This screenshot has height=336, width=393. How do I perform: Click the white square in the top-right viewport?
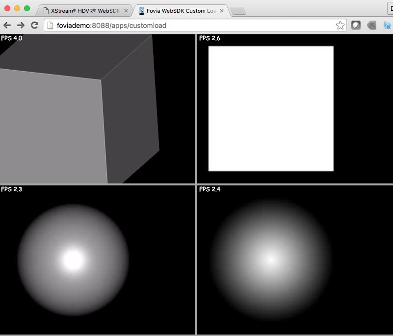[x=271, y=108]
